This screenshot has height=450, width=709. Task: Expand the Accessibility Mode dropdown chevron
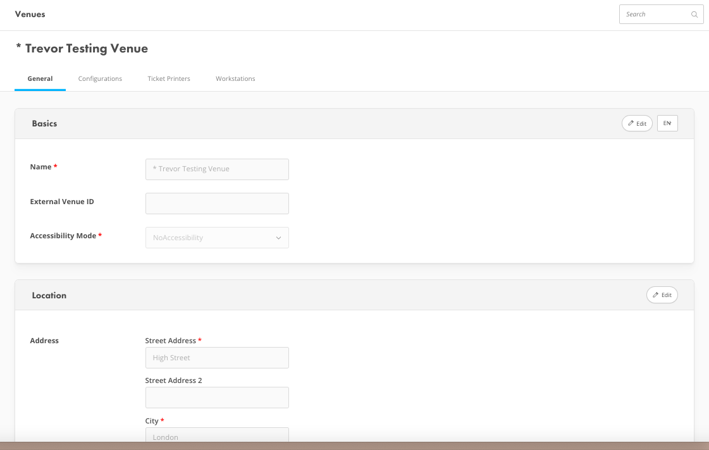(x=278, y=238)
